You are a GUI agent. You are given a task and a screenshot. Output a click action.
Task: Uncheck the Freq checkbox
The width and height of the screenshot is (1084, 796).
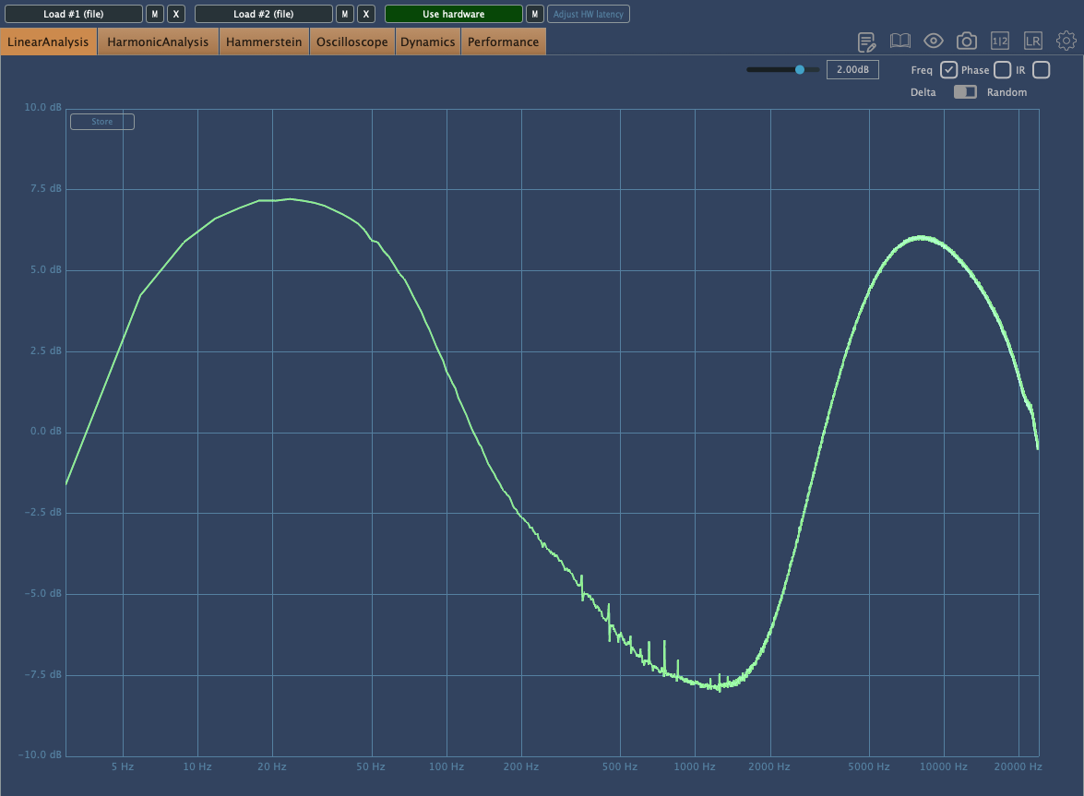tap(948, 70)
